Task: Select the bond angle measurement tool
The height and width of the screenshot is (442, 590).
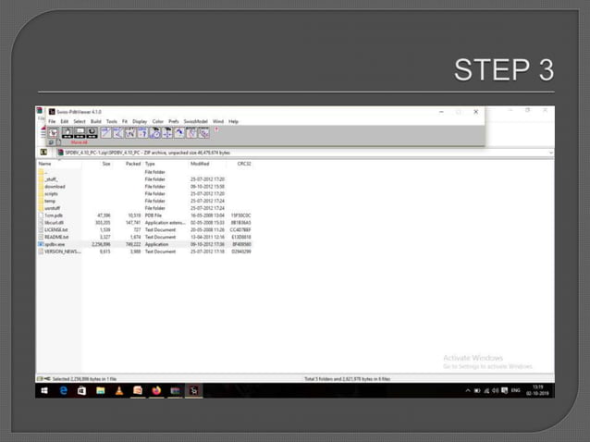Action: click(x=118, y=132)
